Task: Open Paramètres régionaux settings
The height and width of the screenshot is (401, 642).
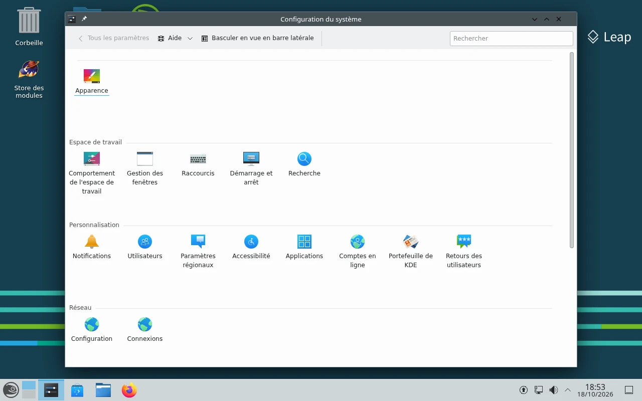Action: click(198, 251)
